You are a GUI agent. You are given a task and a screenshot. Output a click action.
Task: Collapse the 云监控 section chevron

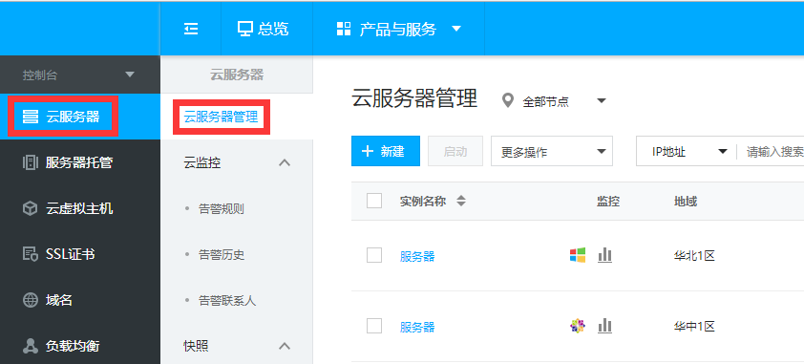pos(284,163)
